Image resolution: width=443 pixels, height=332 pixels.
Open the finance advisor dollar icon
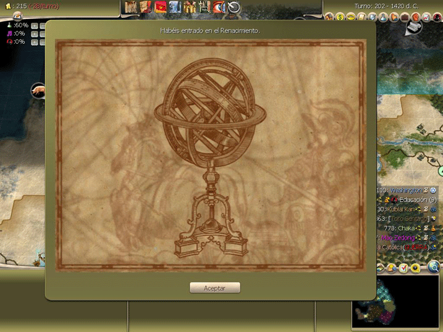pyautogui.click(x=339, y=17)
